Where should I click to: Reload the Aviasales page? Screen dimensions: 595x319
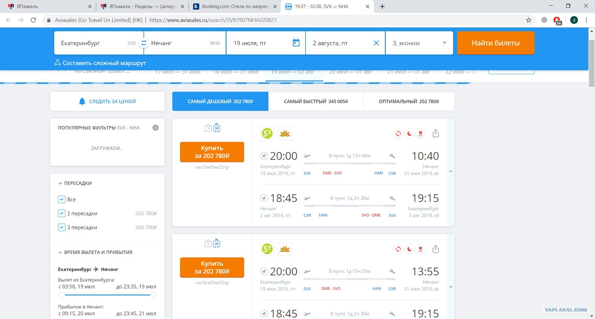[x=33, y=20]
